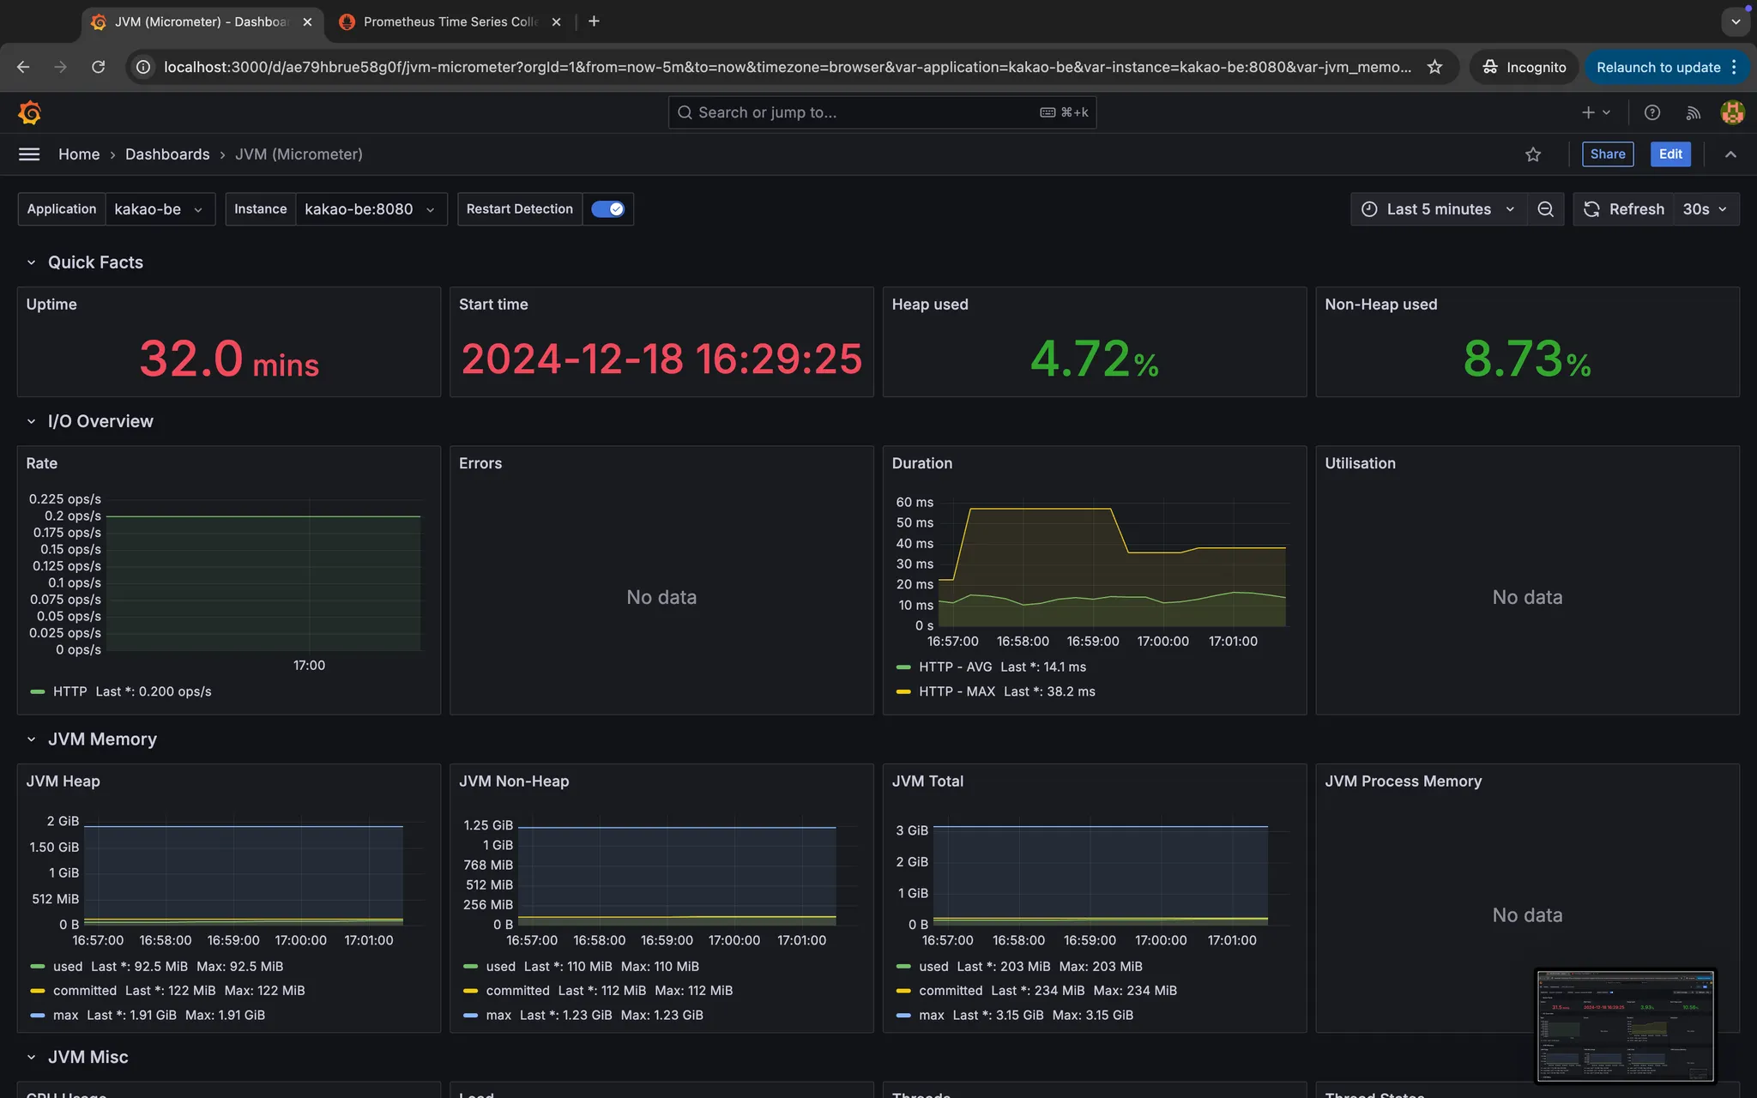Viewport: 1757px width, 1098px height.
Task: Click the blue Edit button
Action: (x=1669, y=154)
